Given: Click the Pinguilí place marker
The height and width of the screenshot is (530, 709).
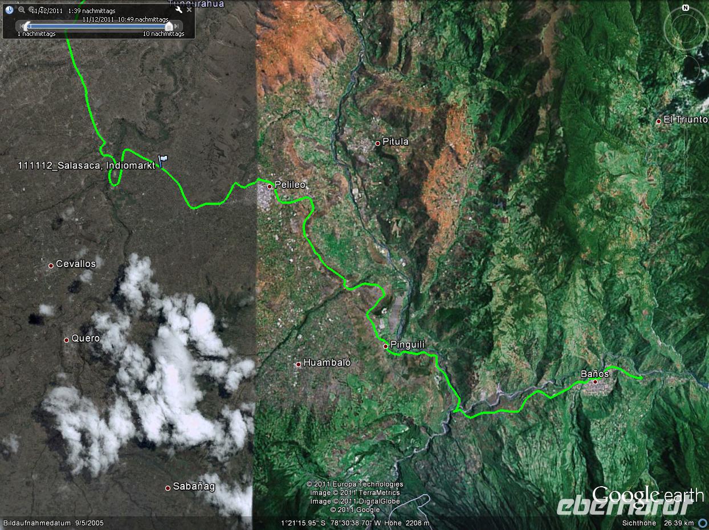Looking at the screenshot, I should pos(386,346).
